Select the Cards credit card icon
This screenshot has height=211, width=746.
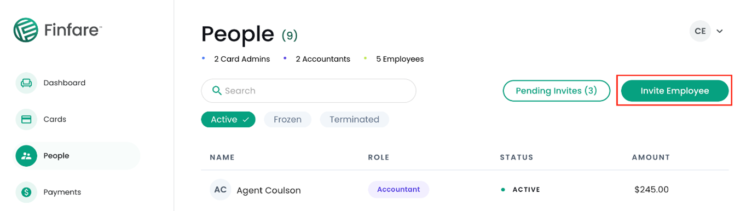tap(26, 119)
